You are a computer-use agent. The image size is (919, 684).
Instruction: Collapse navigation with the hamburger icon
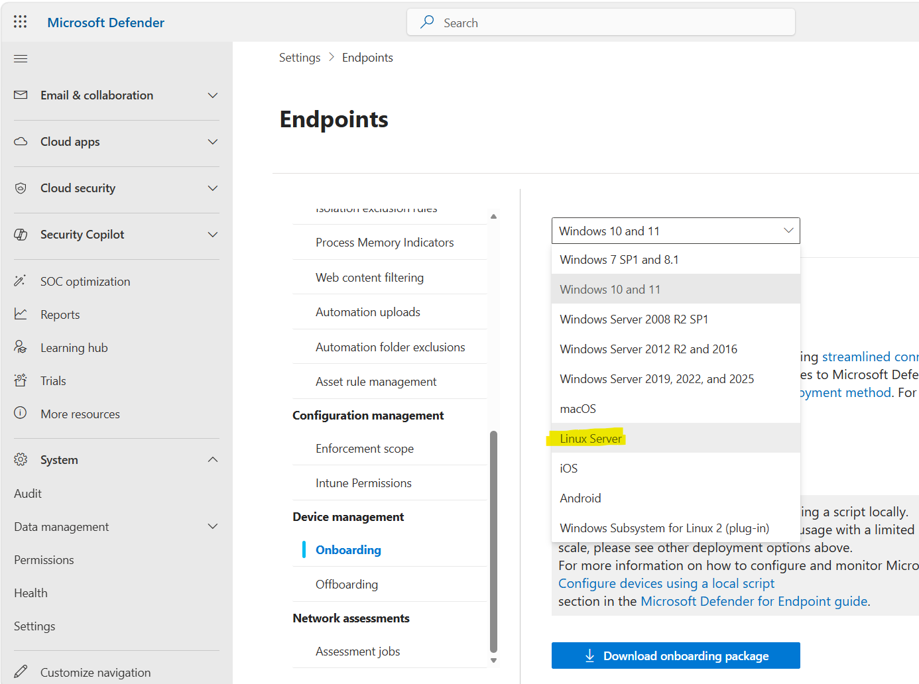pos(21,59)
